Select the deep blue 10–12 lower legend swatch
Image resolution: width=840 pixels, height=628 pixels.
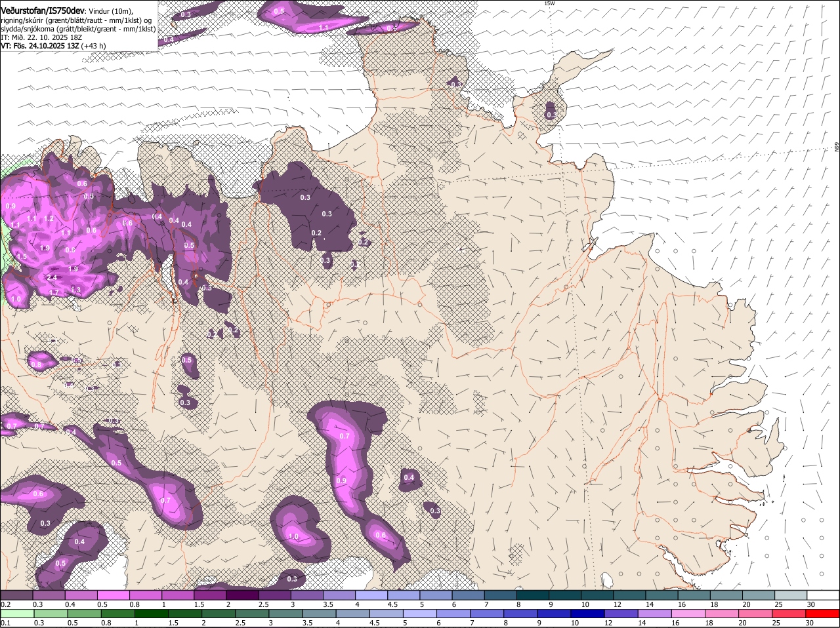[588, 614]
